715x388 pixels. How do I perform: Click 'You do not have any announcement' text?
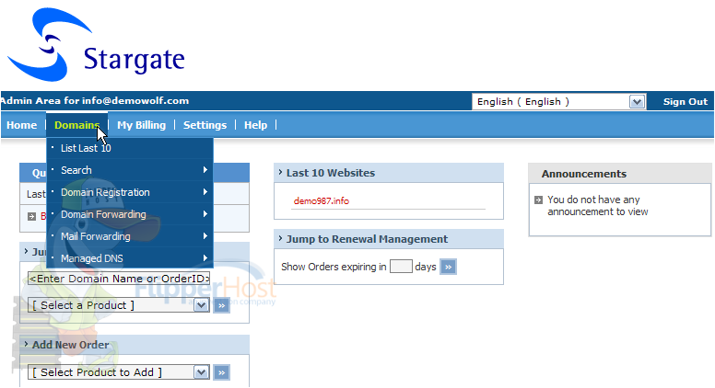click(x=597, y=206)
